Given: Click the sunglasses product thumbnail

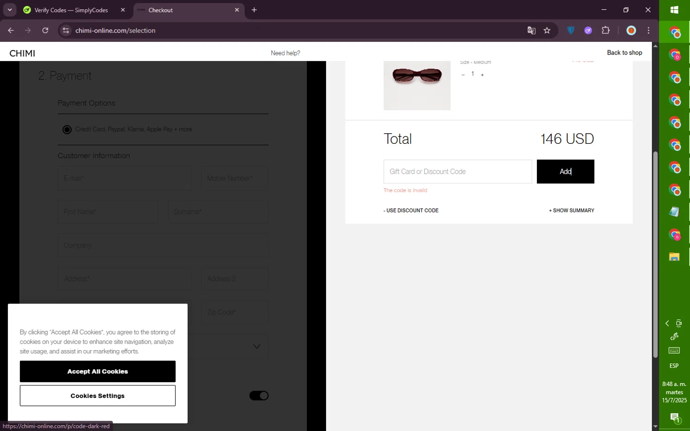Looking at the screenshot, I should pos(417,85).
